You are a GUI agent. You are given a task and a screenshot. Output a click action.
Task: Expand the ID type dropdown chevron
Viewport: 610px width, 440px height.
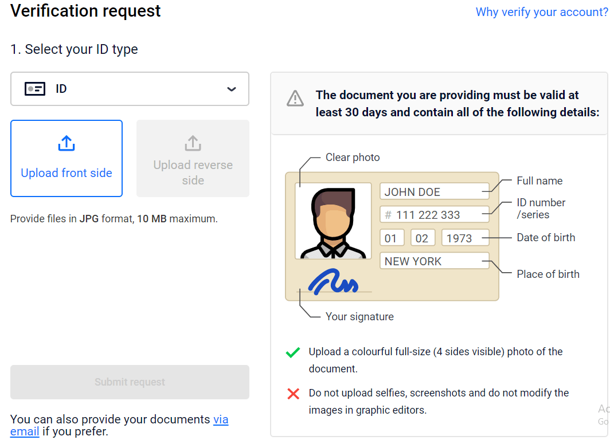point(232,89)
